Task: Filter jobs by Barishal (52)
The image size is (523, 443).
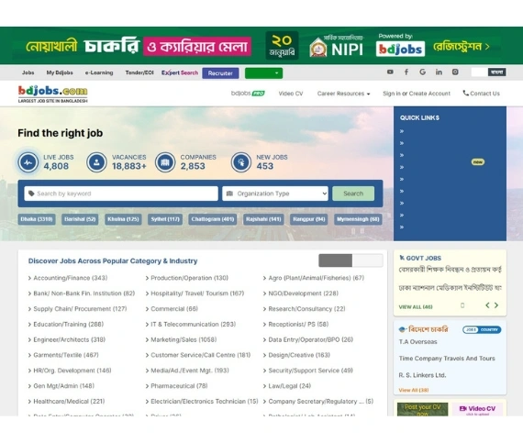Action: [x=80, y=219]
